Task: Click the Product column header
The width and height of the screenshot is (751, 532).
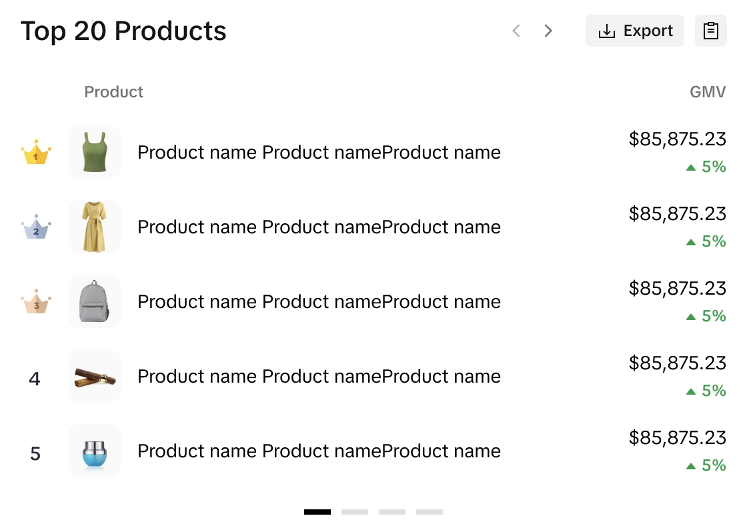Action: pyautogui.click(x=113, y=92)
